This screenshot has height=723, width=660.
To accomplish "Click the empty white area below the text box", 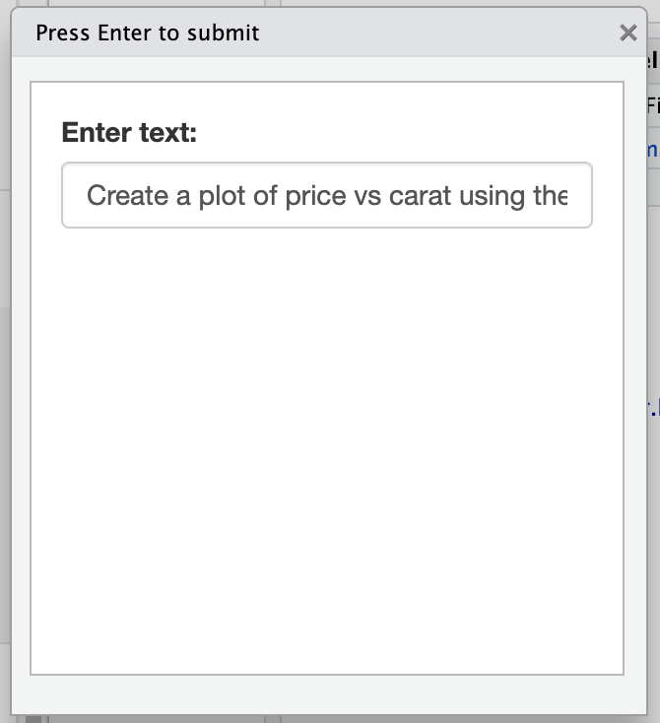I will click(x=326, y=443).
